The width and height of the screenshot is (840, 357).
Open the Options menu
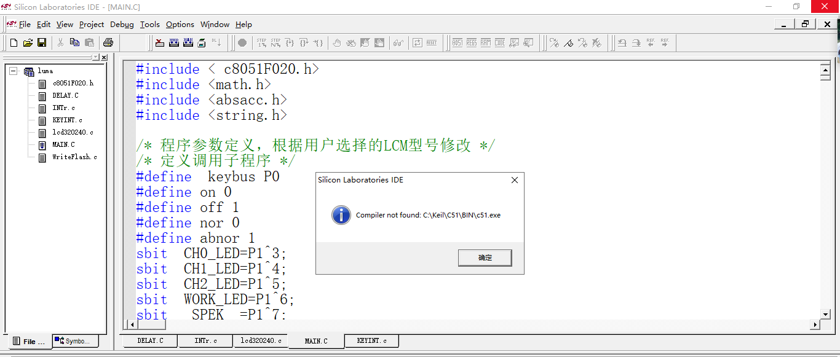pos(180,25)
